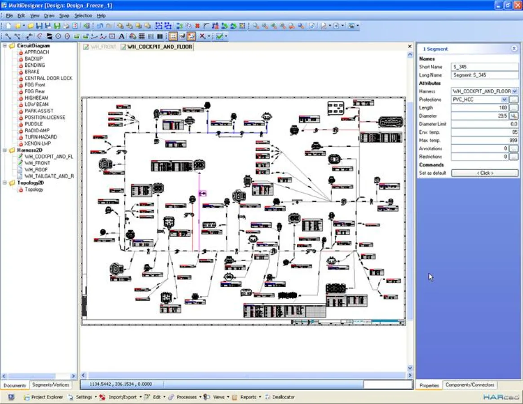Click the red X delete icon in top toolbar
523x404 pixels.
coord(197,26)
